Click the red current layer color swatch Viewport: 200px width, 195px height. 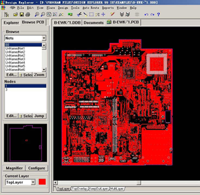42,182
